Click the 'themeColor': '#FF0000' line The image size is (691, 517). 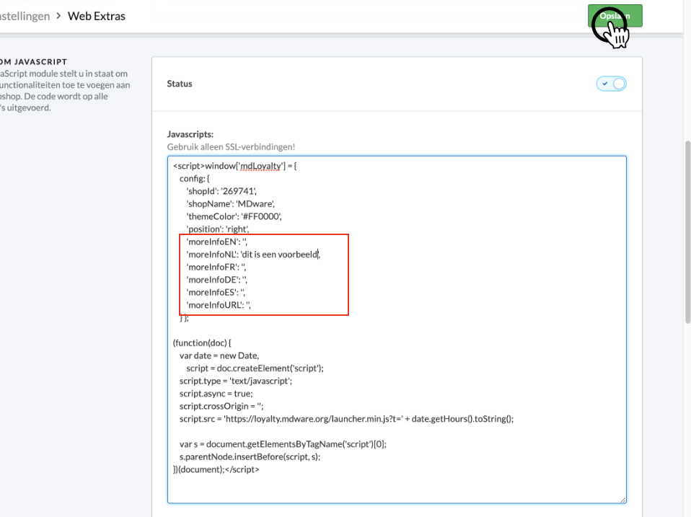pos(234,216)
